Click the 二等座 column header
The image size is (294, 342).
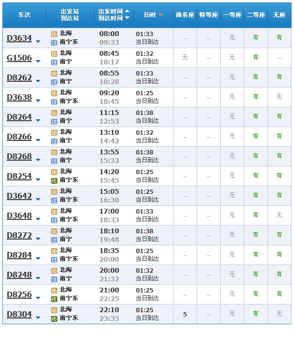pyautogui.click(x=255, y=15)
